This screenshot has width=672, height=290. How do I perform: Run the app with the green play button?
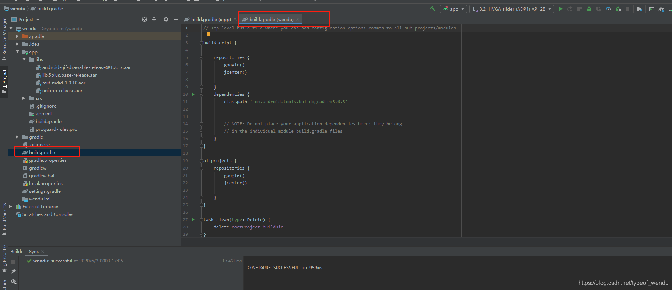click(x=560, y=9)
